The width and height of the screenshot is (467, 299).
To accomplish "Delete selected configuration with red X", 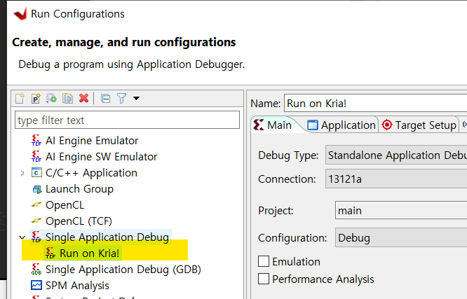I will (84, 98).
